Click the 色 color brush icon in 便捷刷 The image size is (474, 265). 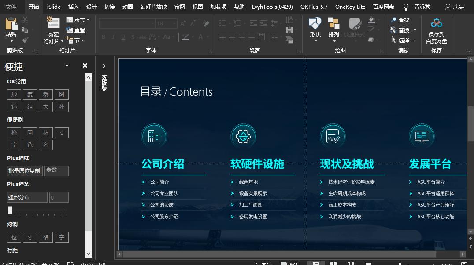click(30, 145)
